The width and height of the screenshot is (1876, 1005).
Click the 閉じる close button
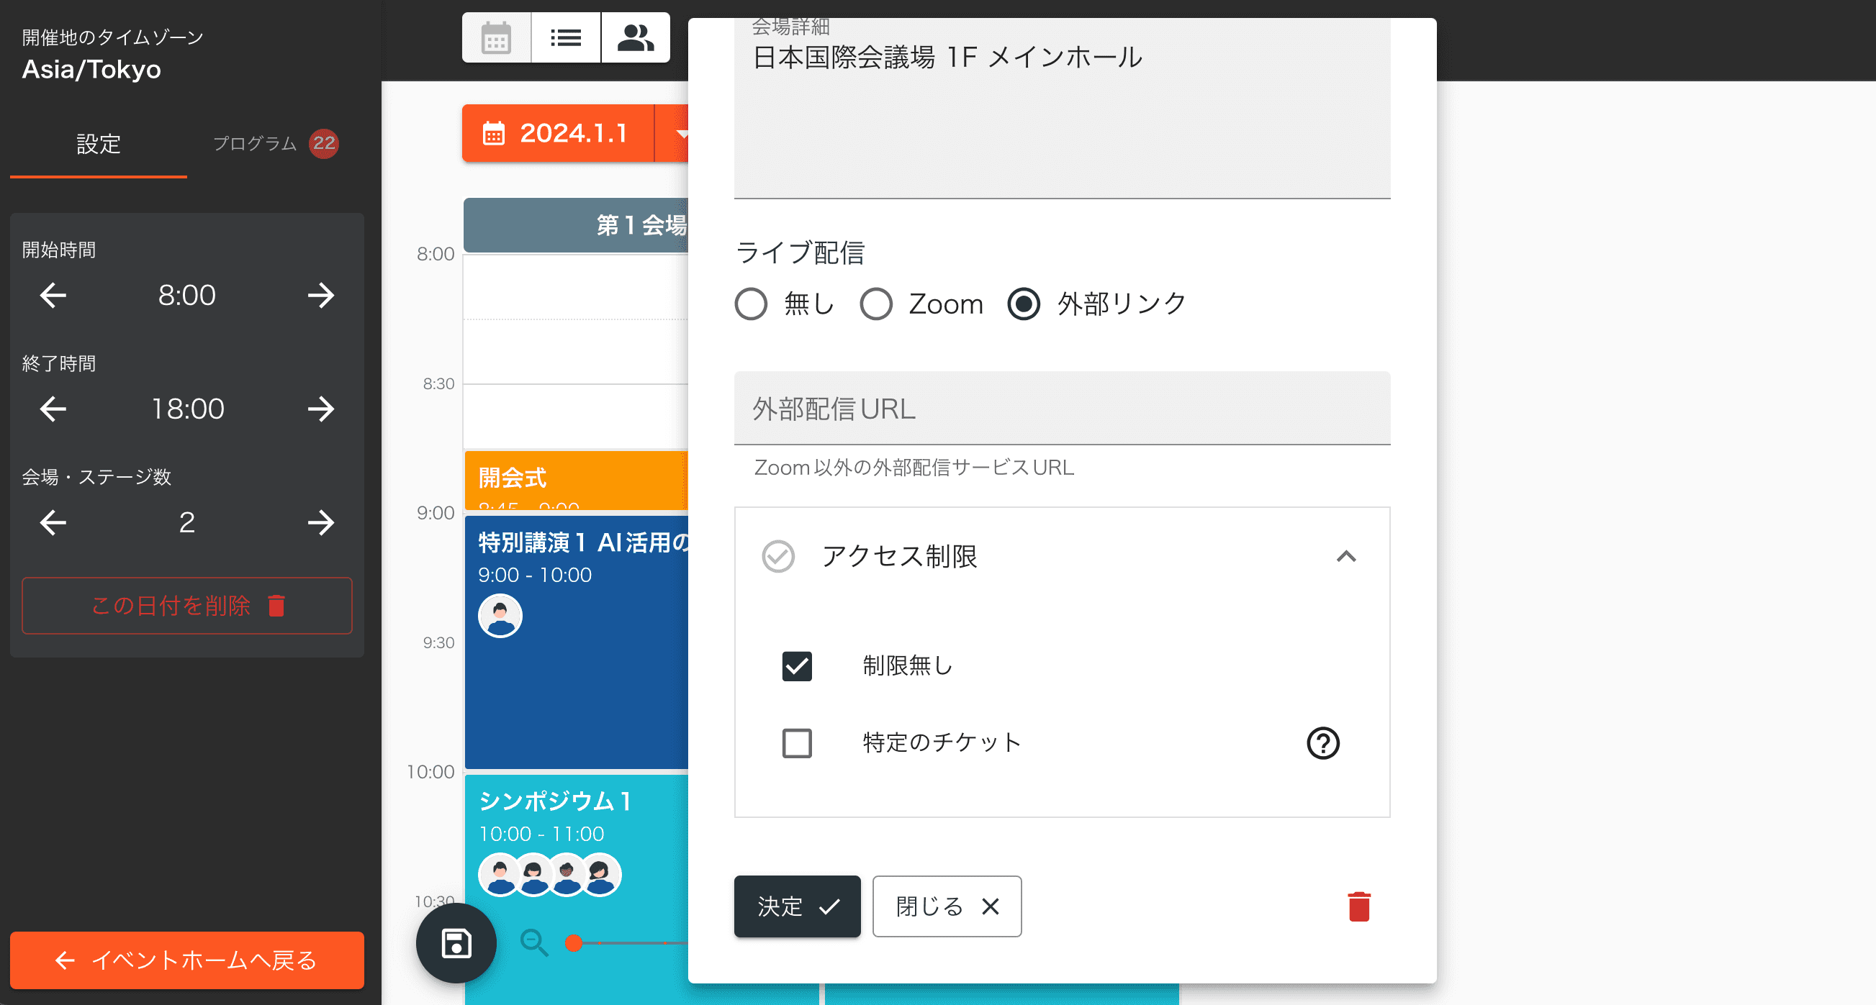pyautogui.click(x=944, y=904)
